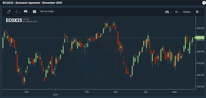Click the 480.00 price axis label
Viewport: 206px width, 98px height.
200,52
